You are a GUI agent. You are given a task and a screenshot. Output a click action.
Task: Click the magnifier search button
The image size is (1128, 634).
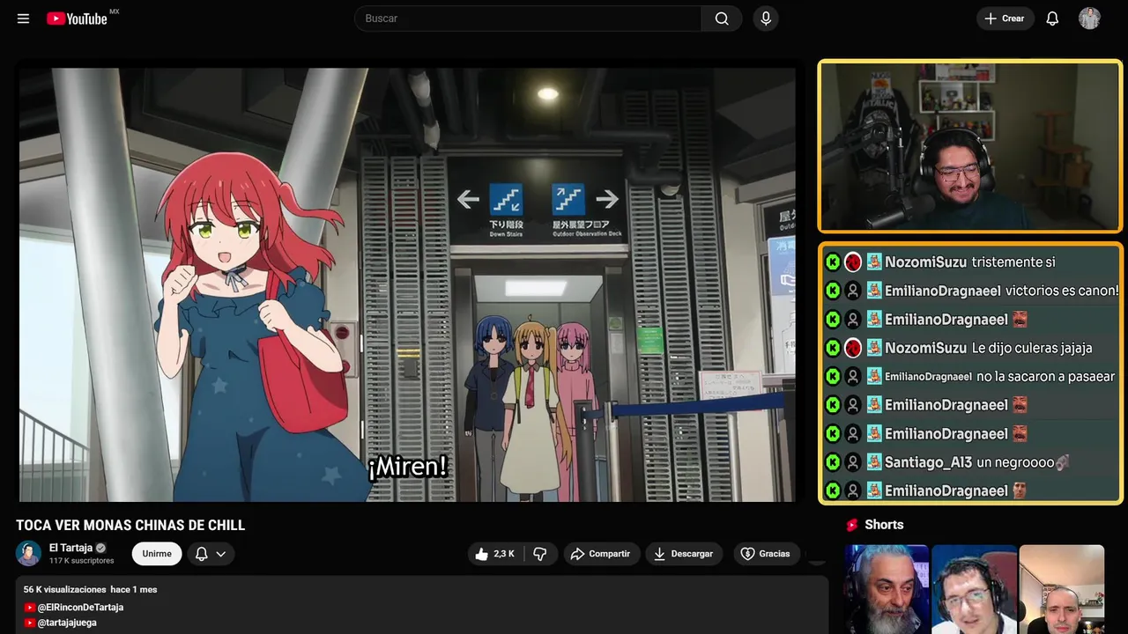722,18
